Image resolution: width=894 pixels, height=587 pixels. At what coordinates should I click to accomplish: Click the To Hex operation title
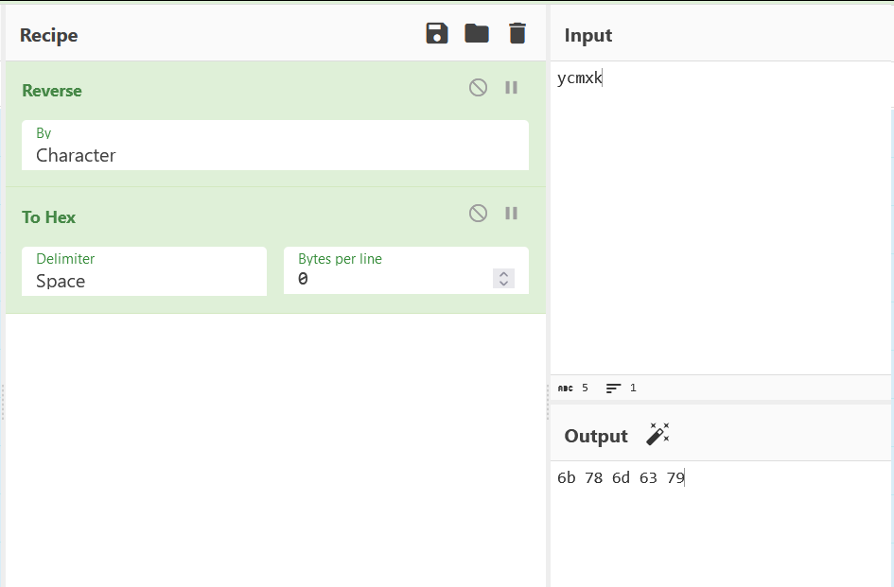tap(49, 217)
